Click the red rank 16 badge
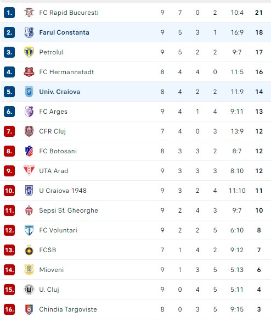Viewport: 271px width, 322px height. pyautogui.click(x=9, y=309)
